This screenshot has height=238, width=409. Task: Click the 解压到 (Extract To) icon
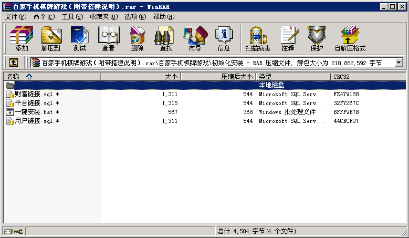(x=50, y=39)
